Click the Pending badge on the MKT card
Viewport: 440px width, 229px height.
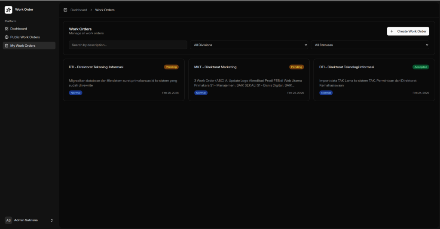(x=296, y=67)
